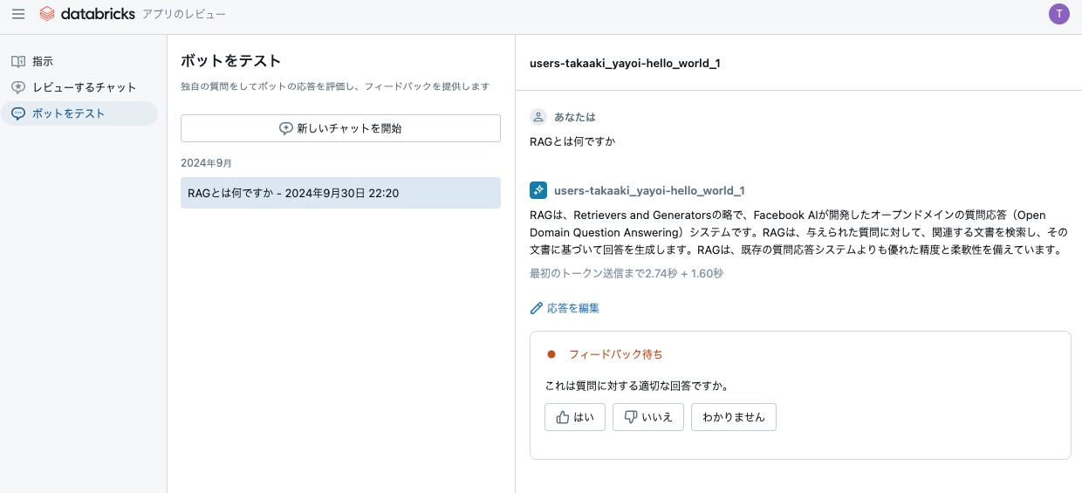The width and height of the screenshot is (1082, 493).
Task: Open the user avatar T menu
Action: tap(1059, 14)
